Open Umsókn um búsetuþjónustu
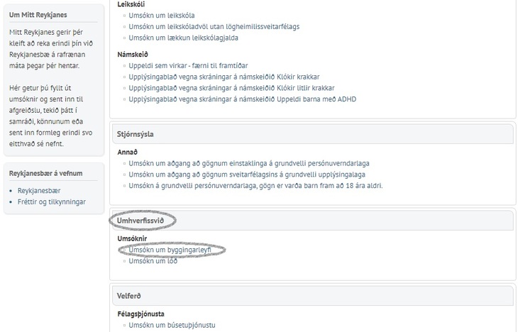The width and height of the screenshot is (518, 332). [x=172, y=326]
